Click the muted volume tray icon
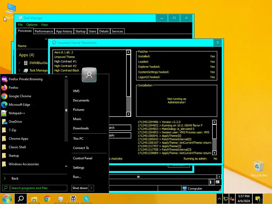The height and width of the screenshot is (204, 272). coord(232,199)
